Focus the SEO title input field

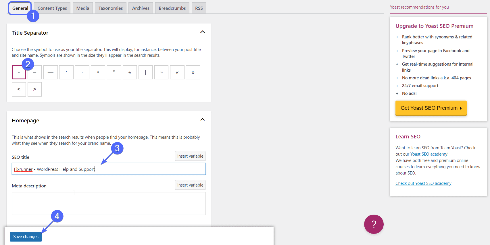click(x=109, y=169)
